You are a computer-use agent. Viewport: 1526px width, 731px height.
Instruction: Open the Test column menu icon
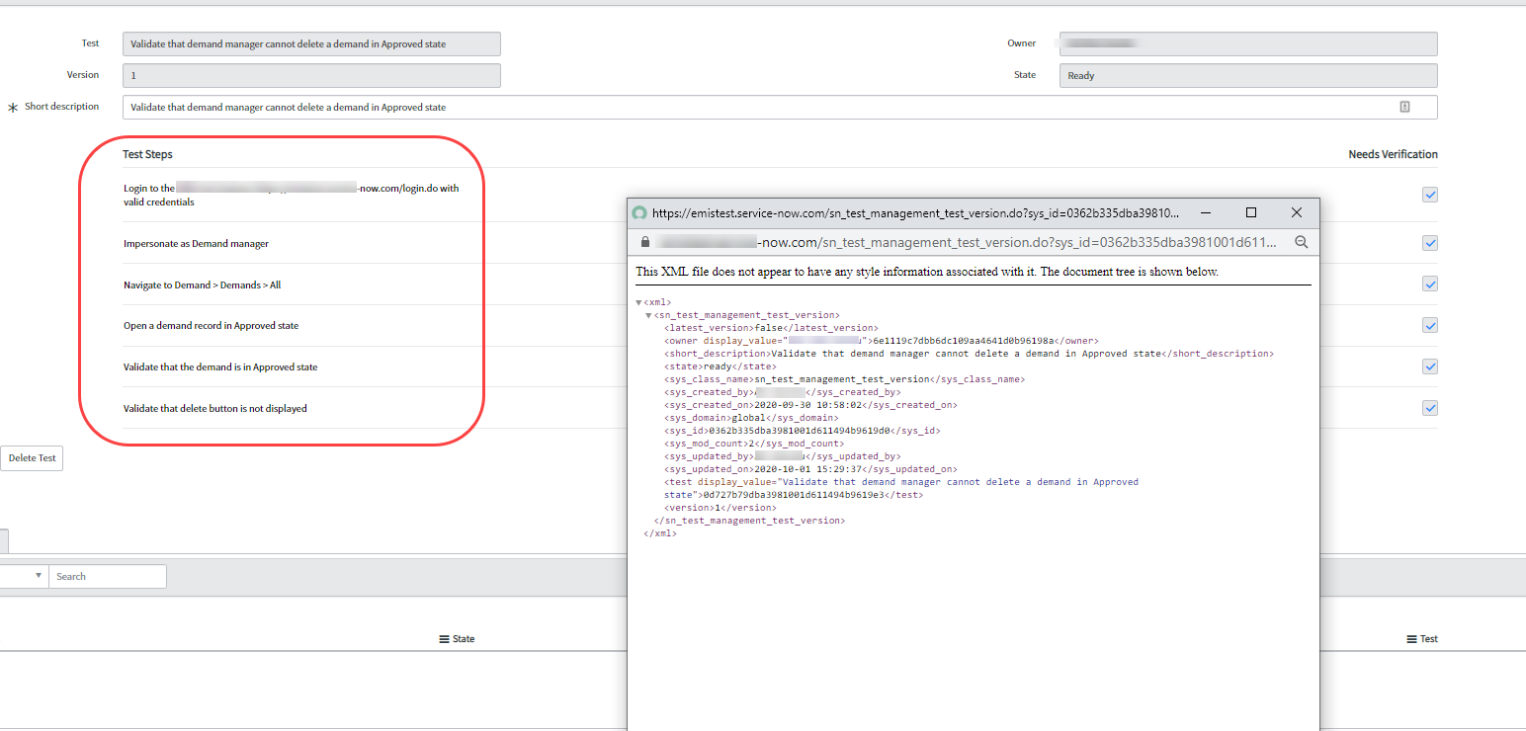pyautogui.click(x=1411, y=639)
